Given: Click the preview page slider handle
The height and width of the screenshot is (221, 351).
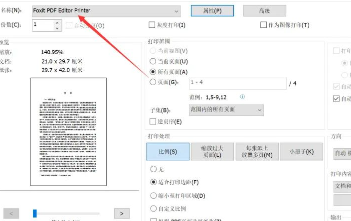Looking at the screenshot, I should tap(35, 214).
